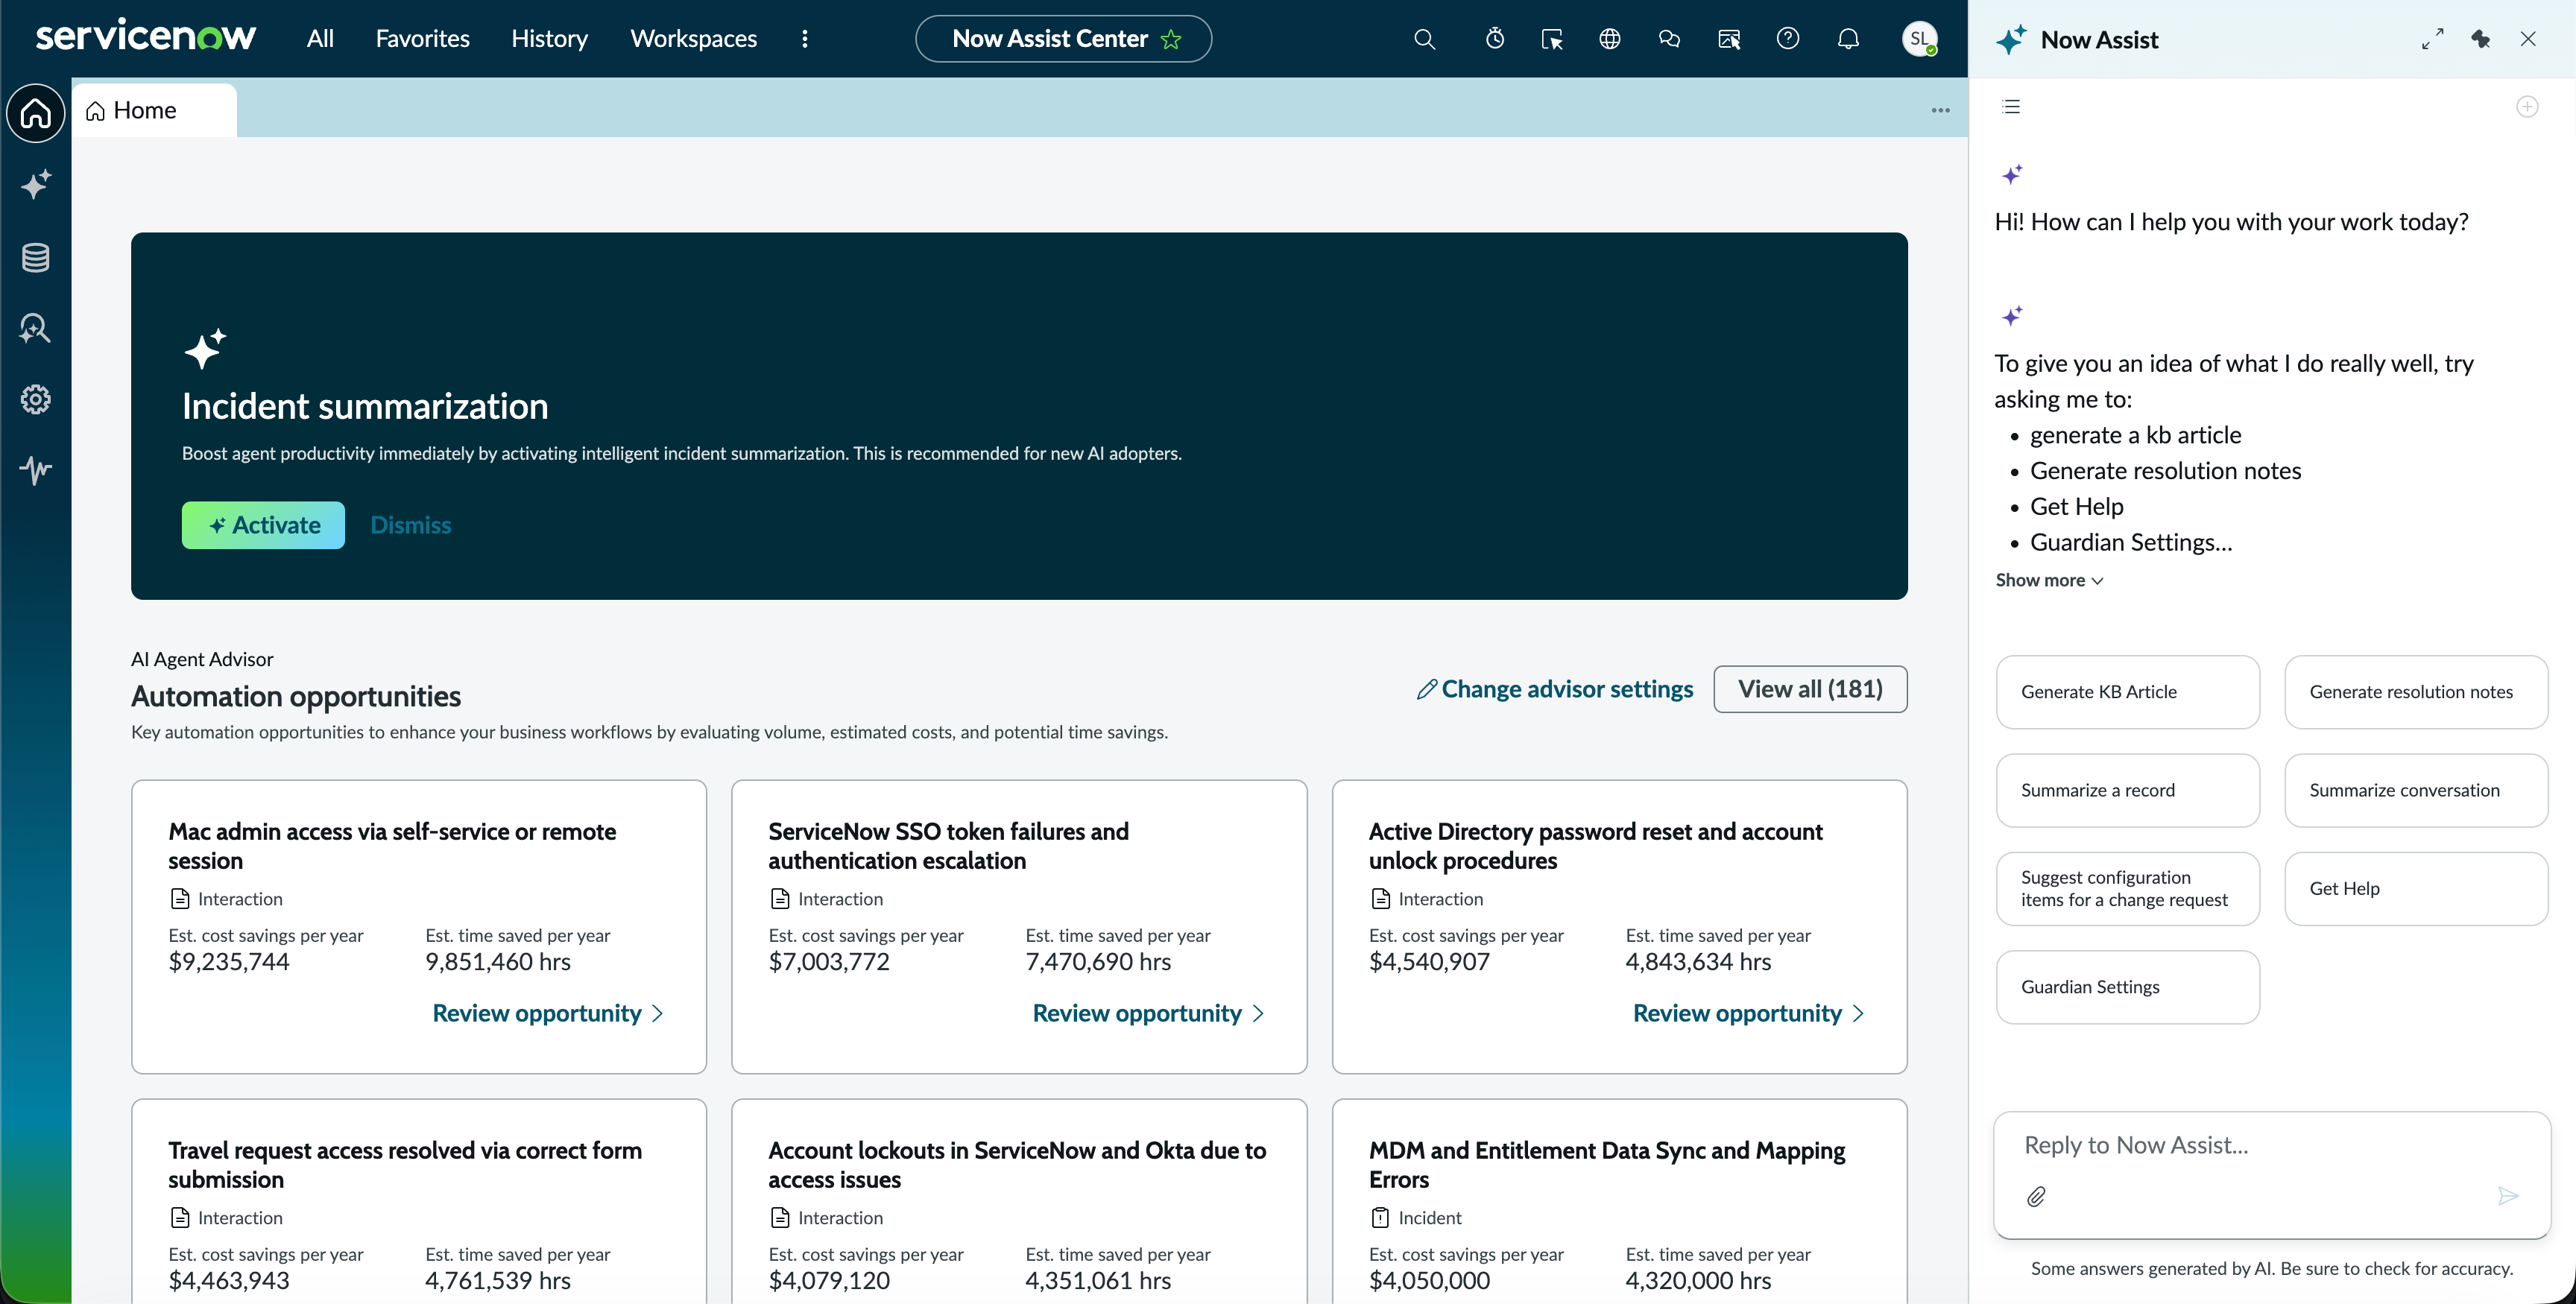Image resolution: width=2576 pixels, height=1304 pixels.
Task: Review opportunity for ServiceNow SSO token failures
Action: [1148, 1013]
